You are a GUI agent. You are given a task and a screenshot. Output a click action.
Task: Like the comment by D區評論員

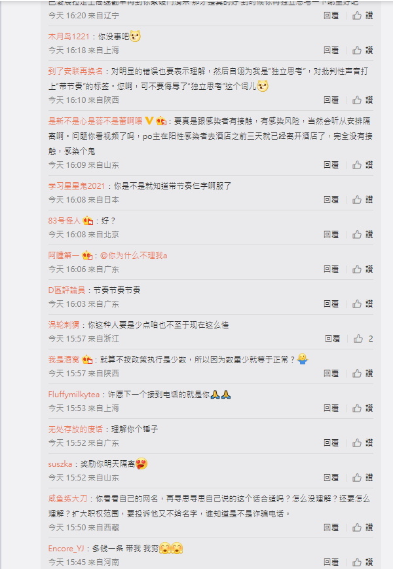tap(362, 304)
